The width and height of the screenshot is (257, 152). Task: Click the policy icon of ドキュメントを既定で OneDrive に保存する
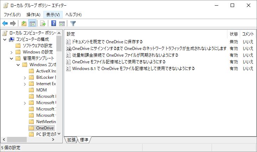[68, 42]
